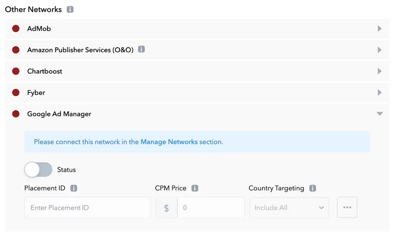Open the Include All country targeting dropdown
This screenshot has height=236, width=394.
(289, 208)
